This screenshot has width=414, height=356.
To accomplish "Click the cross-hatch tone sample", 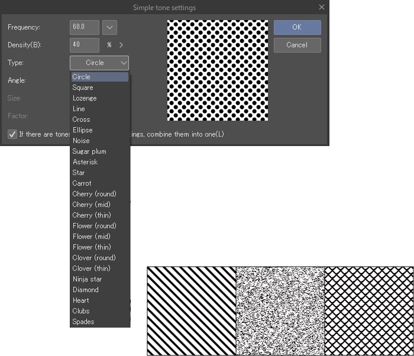I will pos(369,311).
